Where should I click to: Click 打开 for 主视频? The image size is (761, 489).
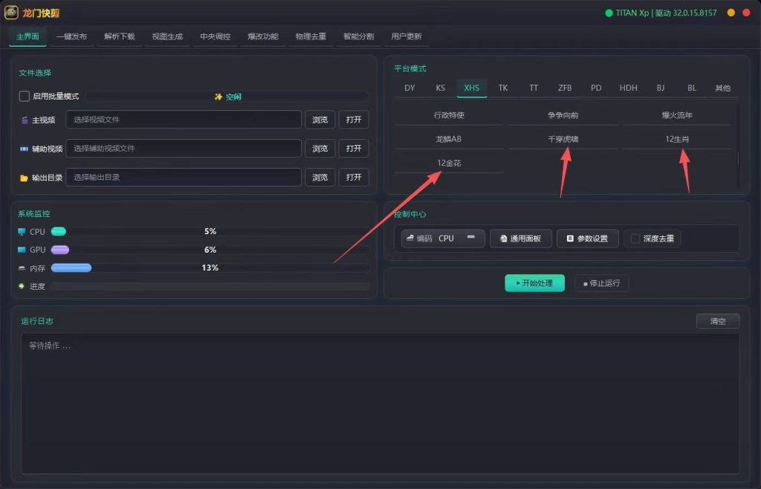[x=354, y=120]
